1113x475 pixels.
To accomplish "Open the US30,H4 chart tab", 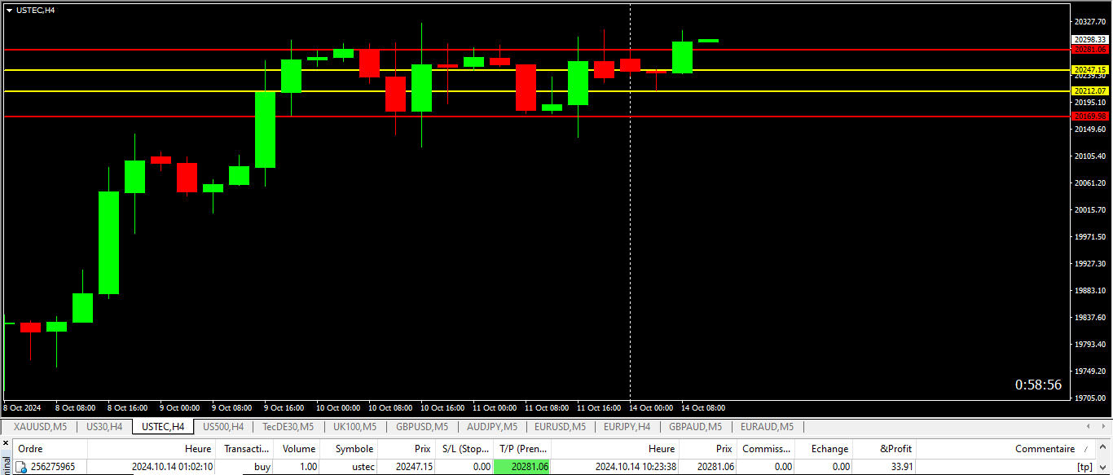I will click(104, 426).
